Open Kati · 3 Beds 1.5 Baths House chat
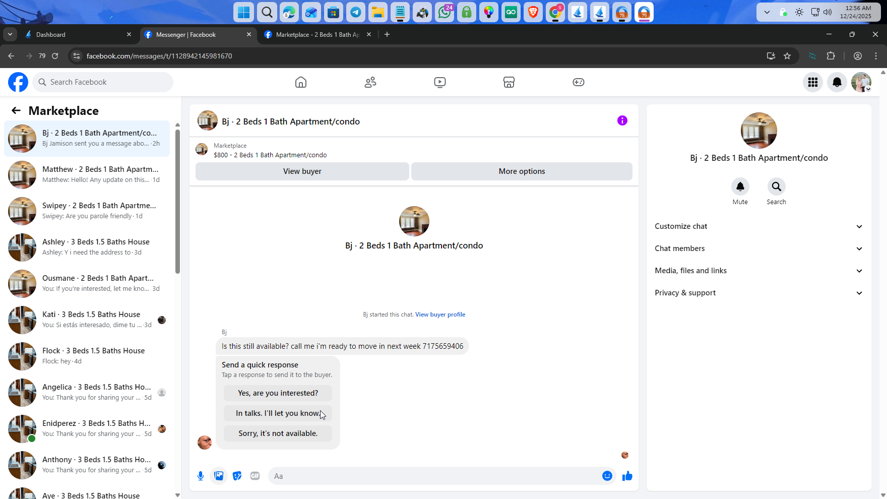 coord(87,320)
